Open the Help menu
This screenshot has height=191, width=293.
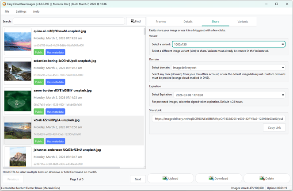pyautogui.click(x=36, y=11)
